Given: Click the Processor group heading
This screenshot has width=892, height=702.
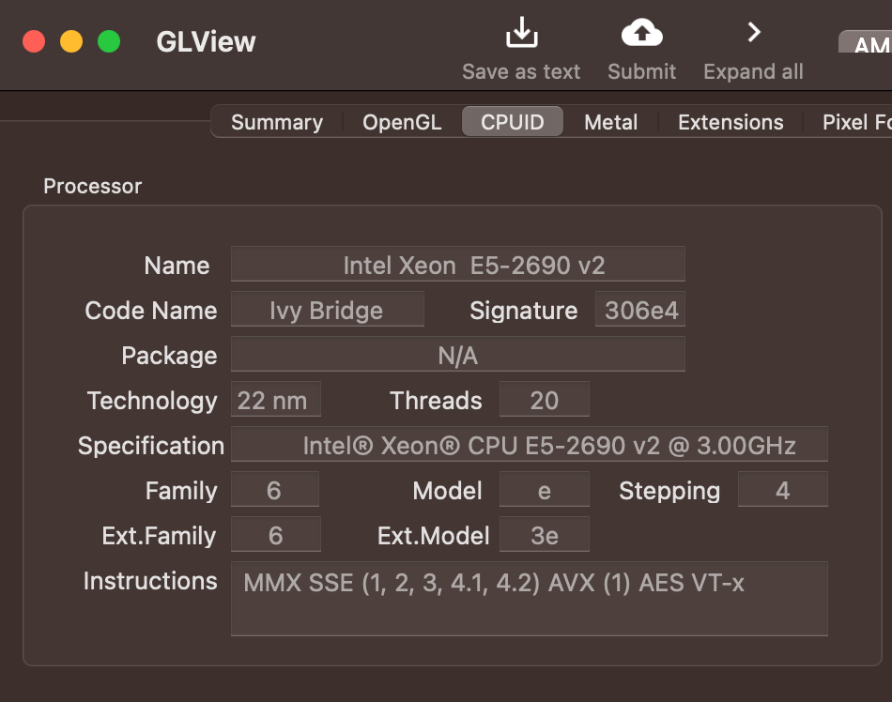Looking at the screenshot, I should click(93, 187).
